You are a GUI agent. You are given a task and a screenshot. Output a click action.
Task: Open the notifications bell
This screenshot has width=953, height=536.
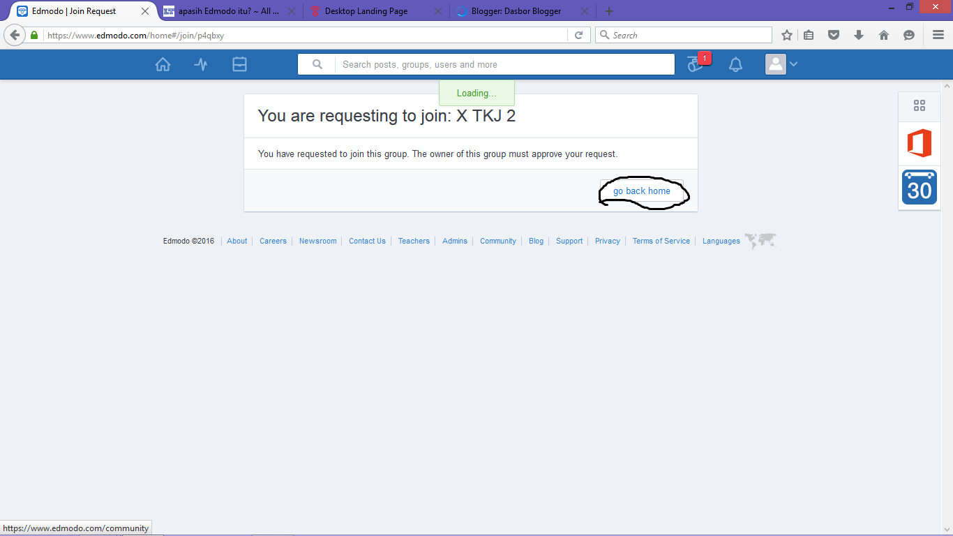pyautogui.click(x=735, y=65)
